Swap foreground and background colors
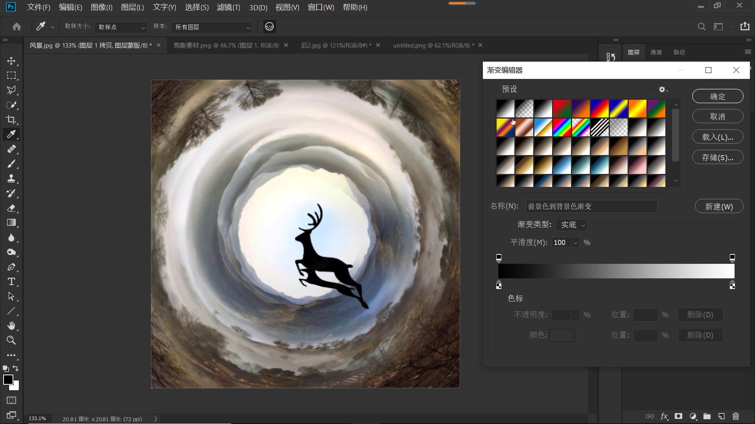Image resolution: width=755 pixels, height=424 pixels. 16,368
